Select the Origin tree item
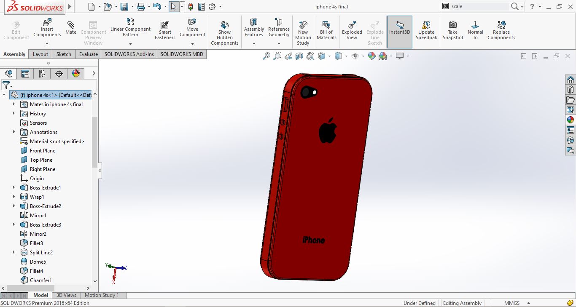Viewport: 576px width, 307px height. [37, 178]
